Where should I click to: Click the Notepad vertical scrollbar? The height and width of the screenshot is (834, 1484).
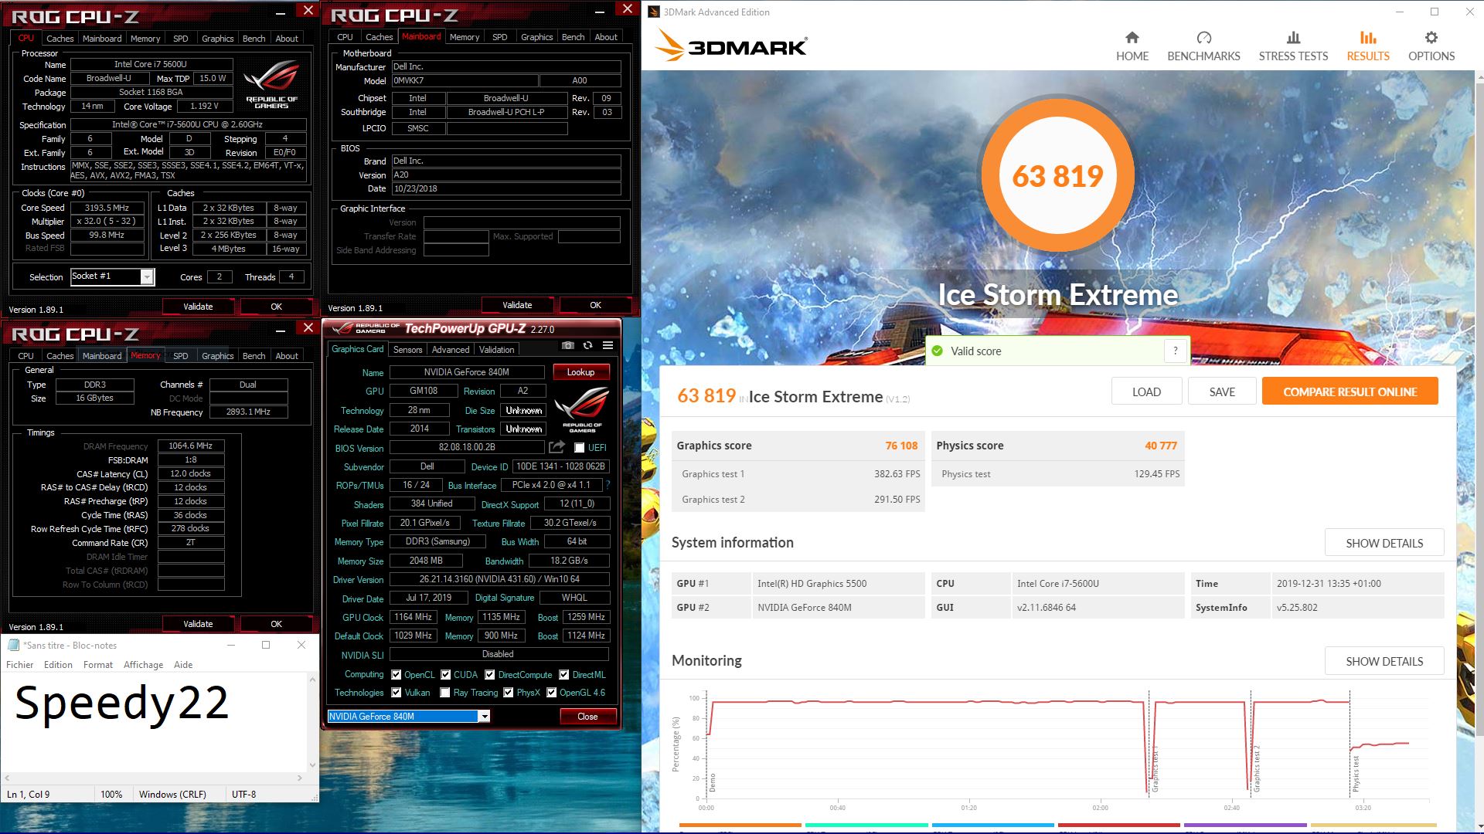pyautogui.click(x=312, y=721)
